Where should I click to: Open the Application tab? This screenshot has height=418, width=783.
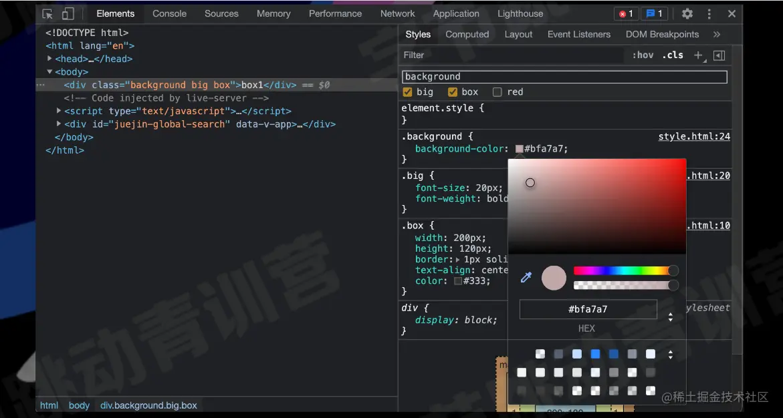[456, 14]
